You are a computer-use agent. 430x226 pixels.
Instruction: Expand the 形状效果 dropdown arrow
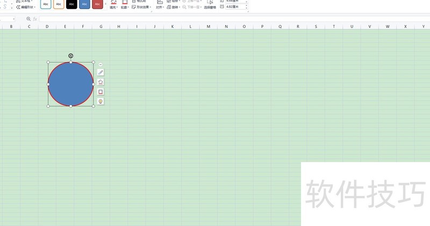click(150, 7)
